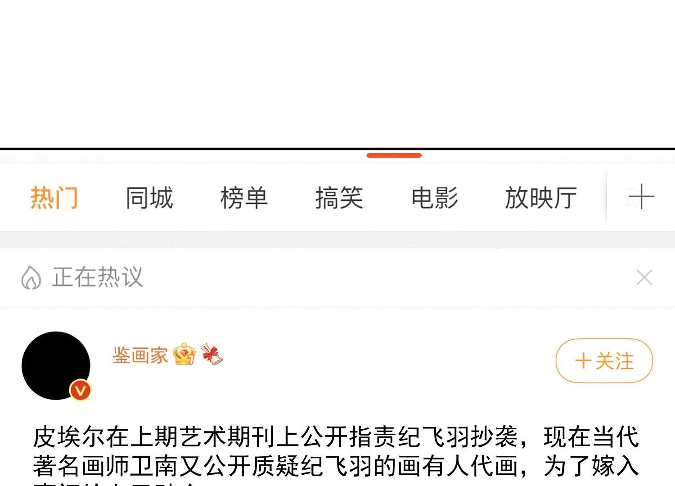This screenshot has width=675, height=486.
Task: Open the 榜单 tab
Action: [244, 198]
